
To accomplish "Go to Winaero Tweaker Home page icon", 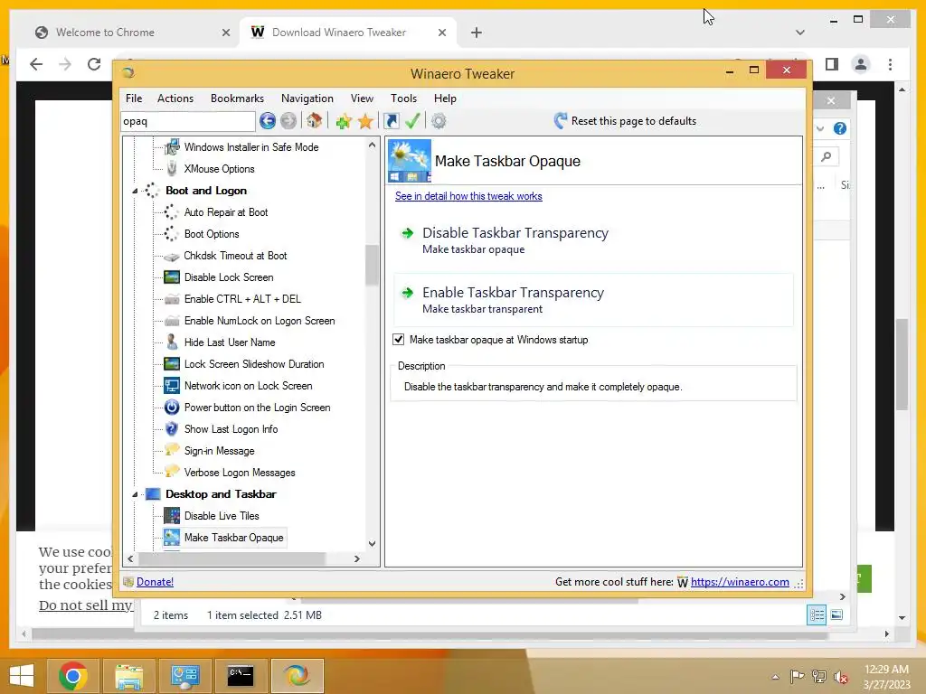I will click(x=314, y=121).
